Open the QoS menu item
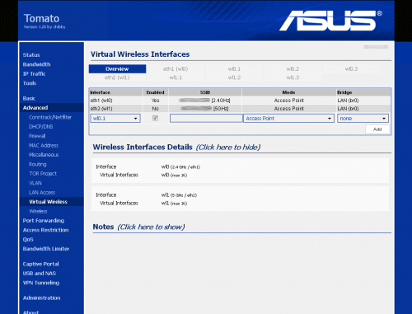The image size is (412, 314). [x=28, y=239]
